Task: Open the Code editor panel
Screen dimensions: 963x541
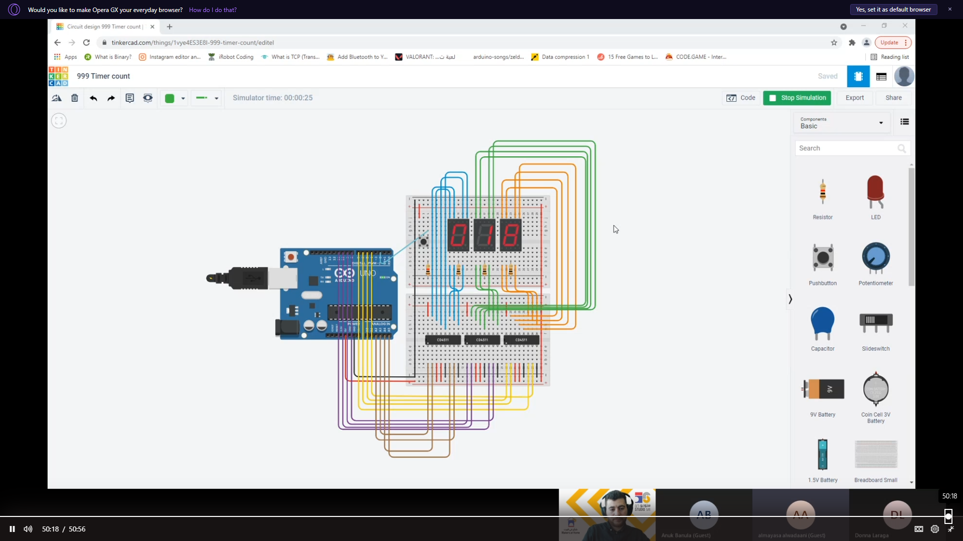Action: click(741, 98)
